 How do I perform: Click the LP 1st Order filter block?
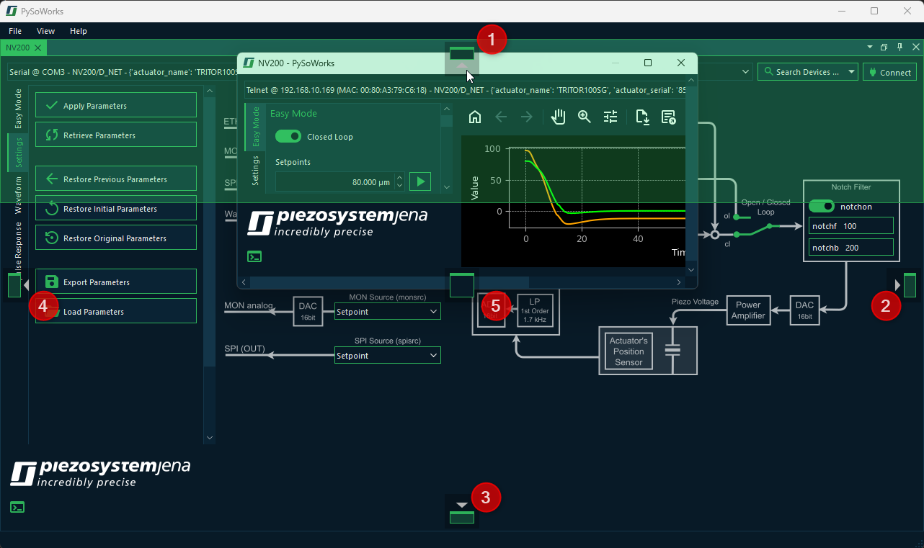tap(534, 310)
